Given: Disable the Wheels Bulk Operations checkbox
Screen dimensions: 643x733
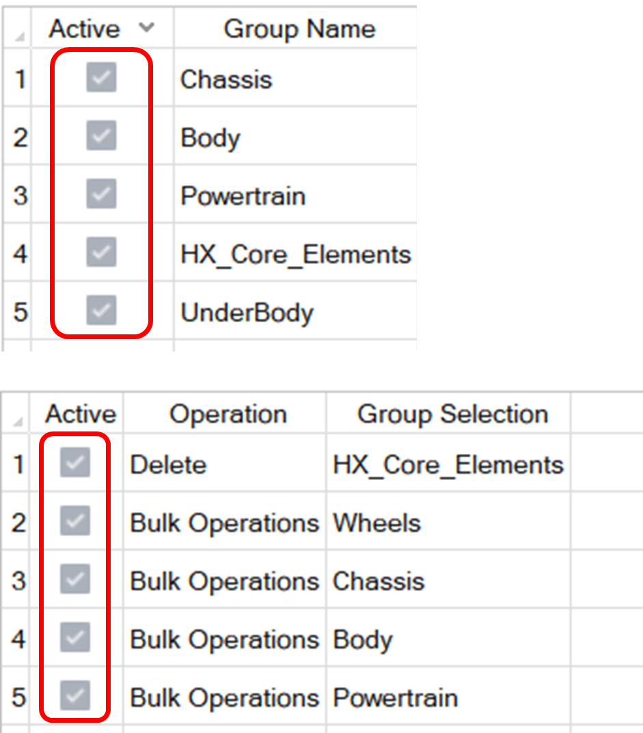Looking at the screenshot, I should [x=75, y=522].
